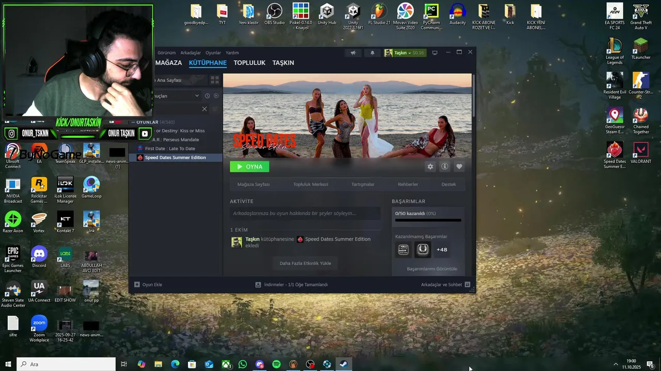Open Topluluk Merkezi link
The image size is (661, 371).
[311, 184]
